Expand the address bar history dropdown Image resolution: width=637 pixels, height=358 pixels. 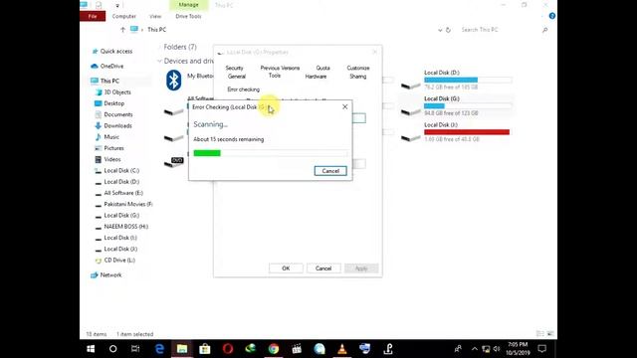[x=440, y=30]
